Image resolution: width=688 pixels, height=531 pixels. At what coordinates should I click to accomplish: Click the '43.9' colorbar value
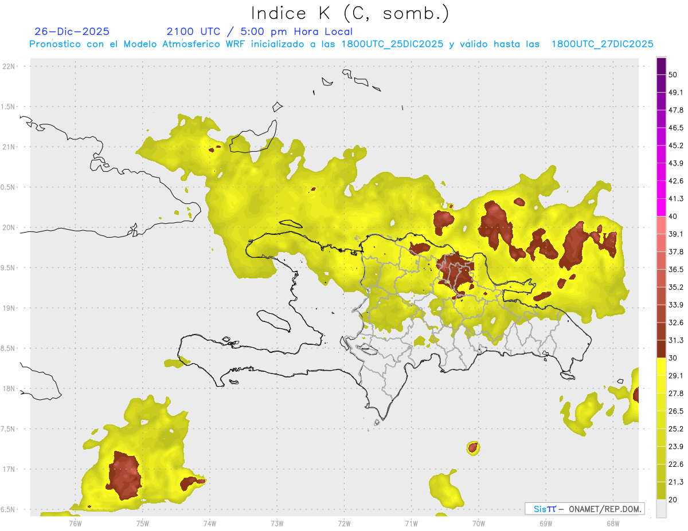pyautogui.click(x=675, y=163)
